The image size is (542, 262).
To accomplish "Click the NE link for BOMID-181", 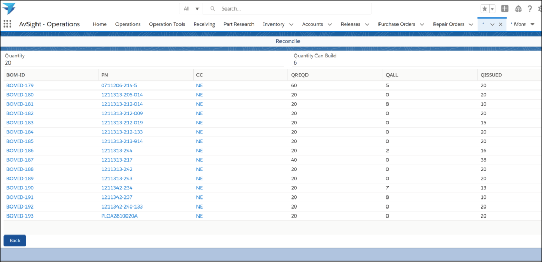I will 200,104.
